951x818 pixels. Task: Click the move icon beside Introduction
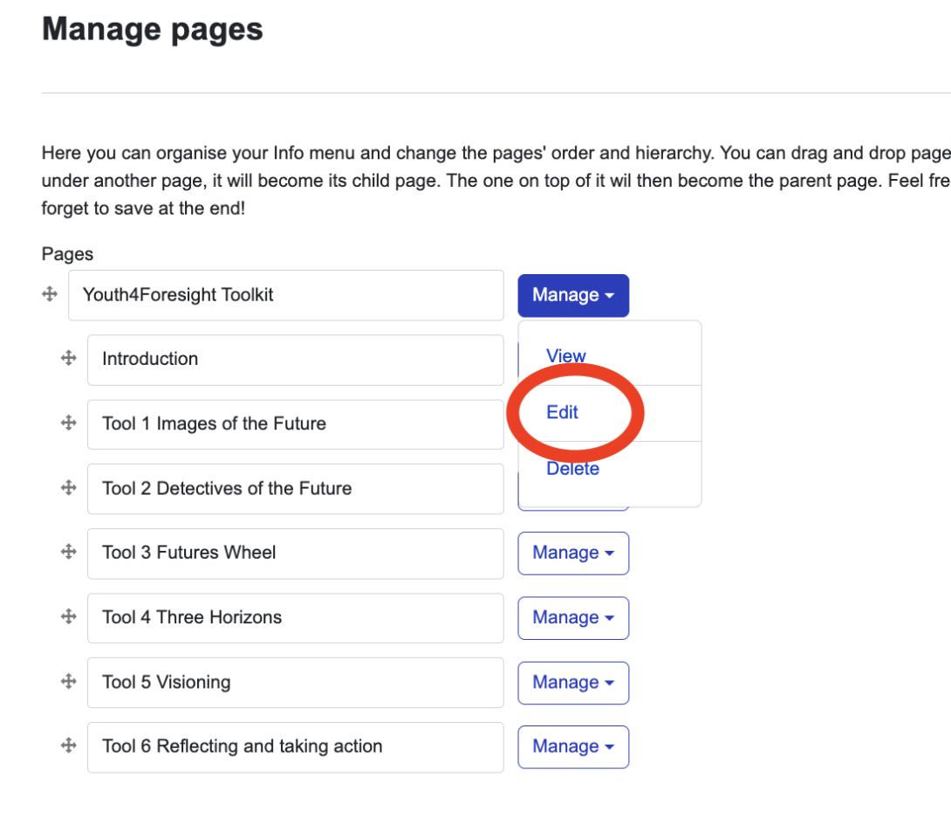coord(69,358)
